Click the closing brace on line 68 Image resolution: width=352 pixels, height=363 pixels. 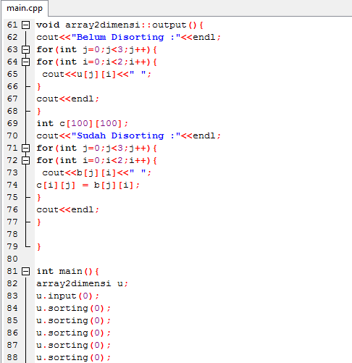tap(39, 111)
